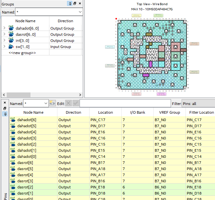The height and width of the screenshot is (200, 215).
Task: Pin the Groups panel
Action: tap(70, 4)
